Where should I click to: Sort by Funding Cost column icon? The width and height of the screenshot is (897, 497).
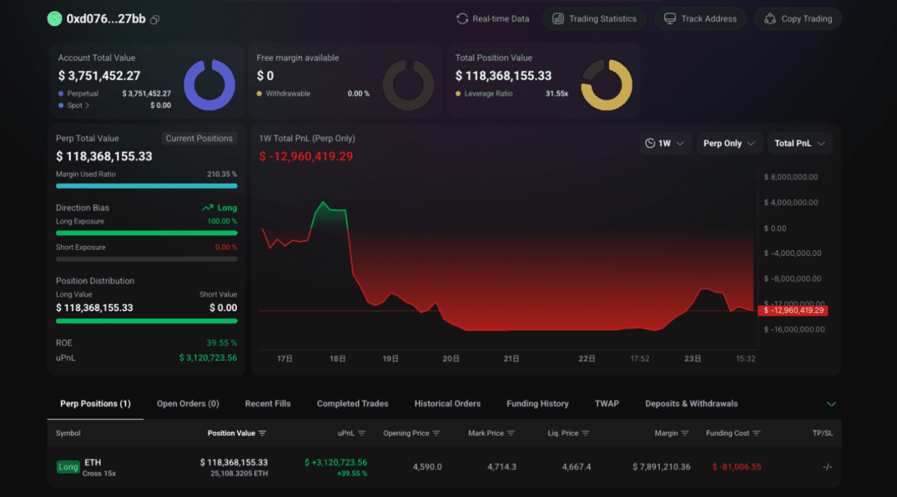pyautogui.click(x=757, y=433)
